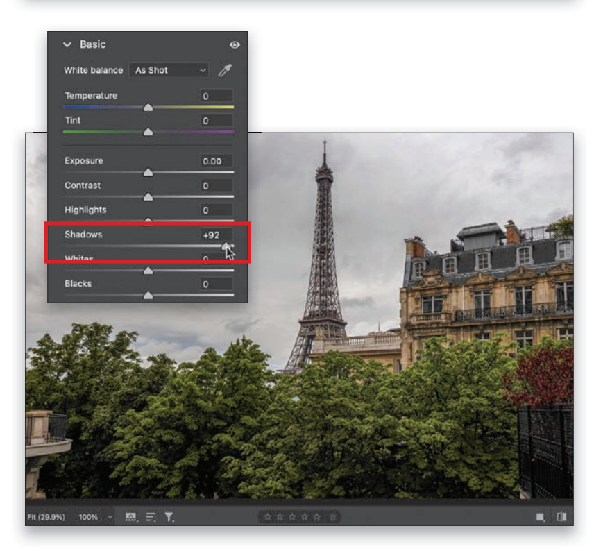Open the sort order icon
The height and width of the screenshot is (551, 594).
(x=150, y=517)
